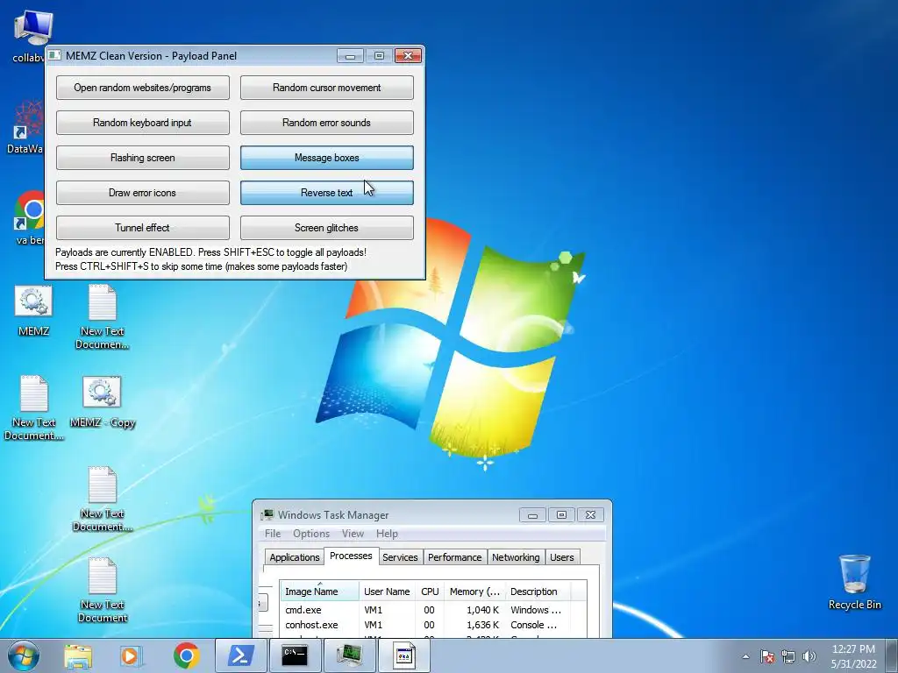Switch to the Networking tab
This screenshot has width=898, height=673.
(x=516, y=556)
